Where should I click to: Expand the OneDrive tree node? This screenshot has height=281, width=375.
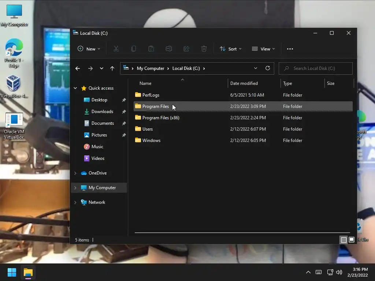pos(75,173)
